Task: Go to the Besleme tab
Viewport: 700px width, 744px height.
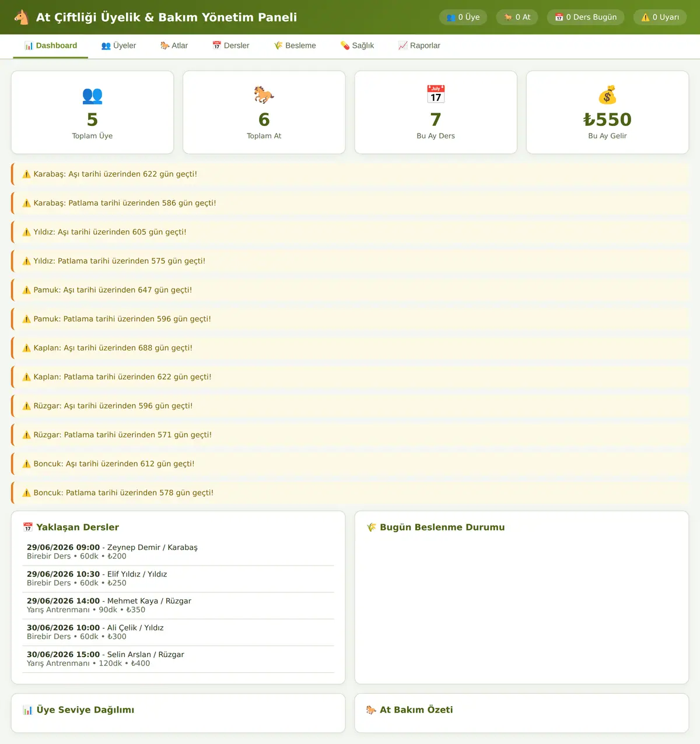Action: click(x=295, y=45)
